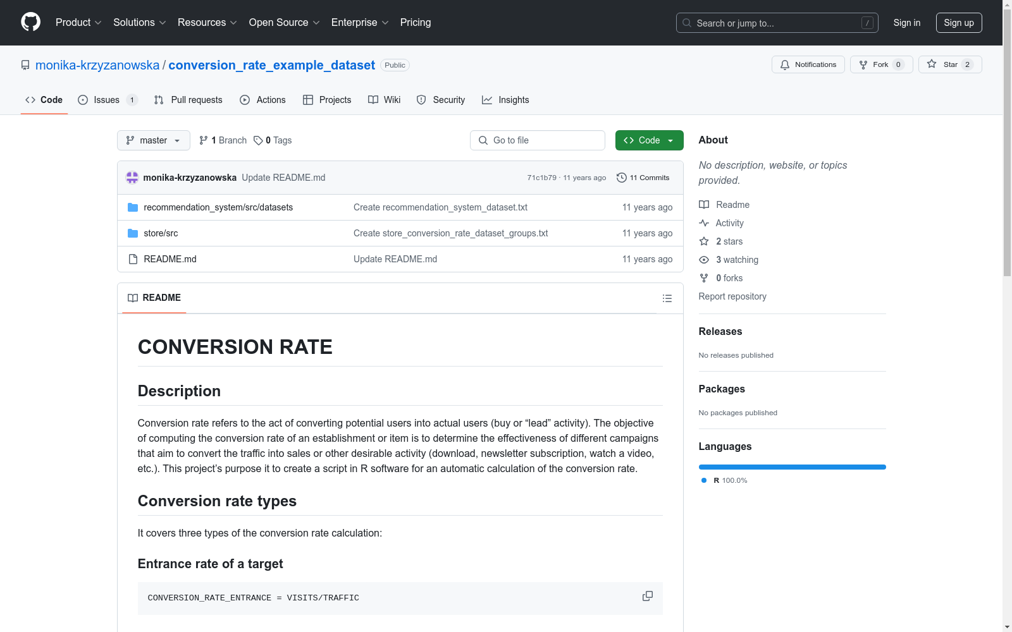This screenshot has height=632, width=1012.
Task: Click the Readme book icon in About
Action: (704, 205)
